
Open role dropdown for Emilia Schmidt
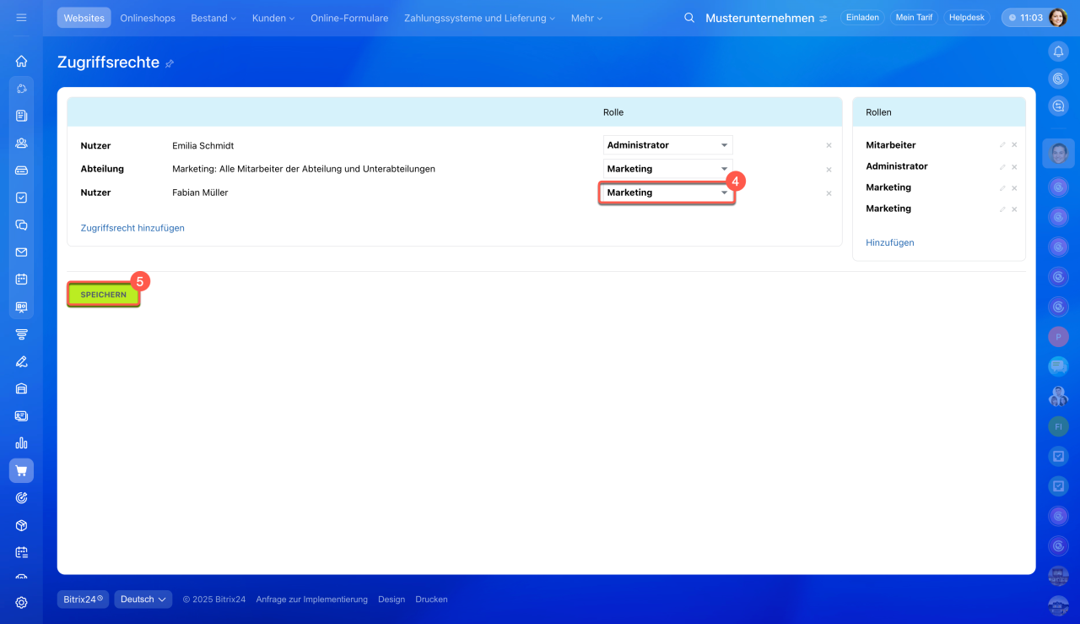[x=667, y=145]
